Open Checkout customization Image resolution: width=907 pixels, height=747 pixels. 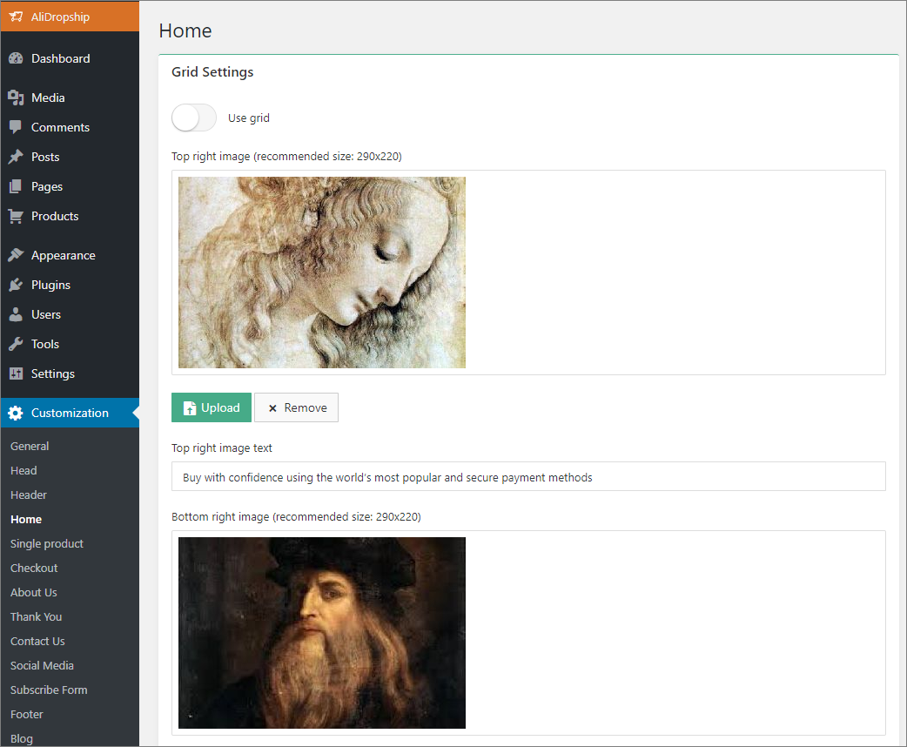coord(34,569)
